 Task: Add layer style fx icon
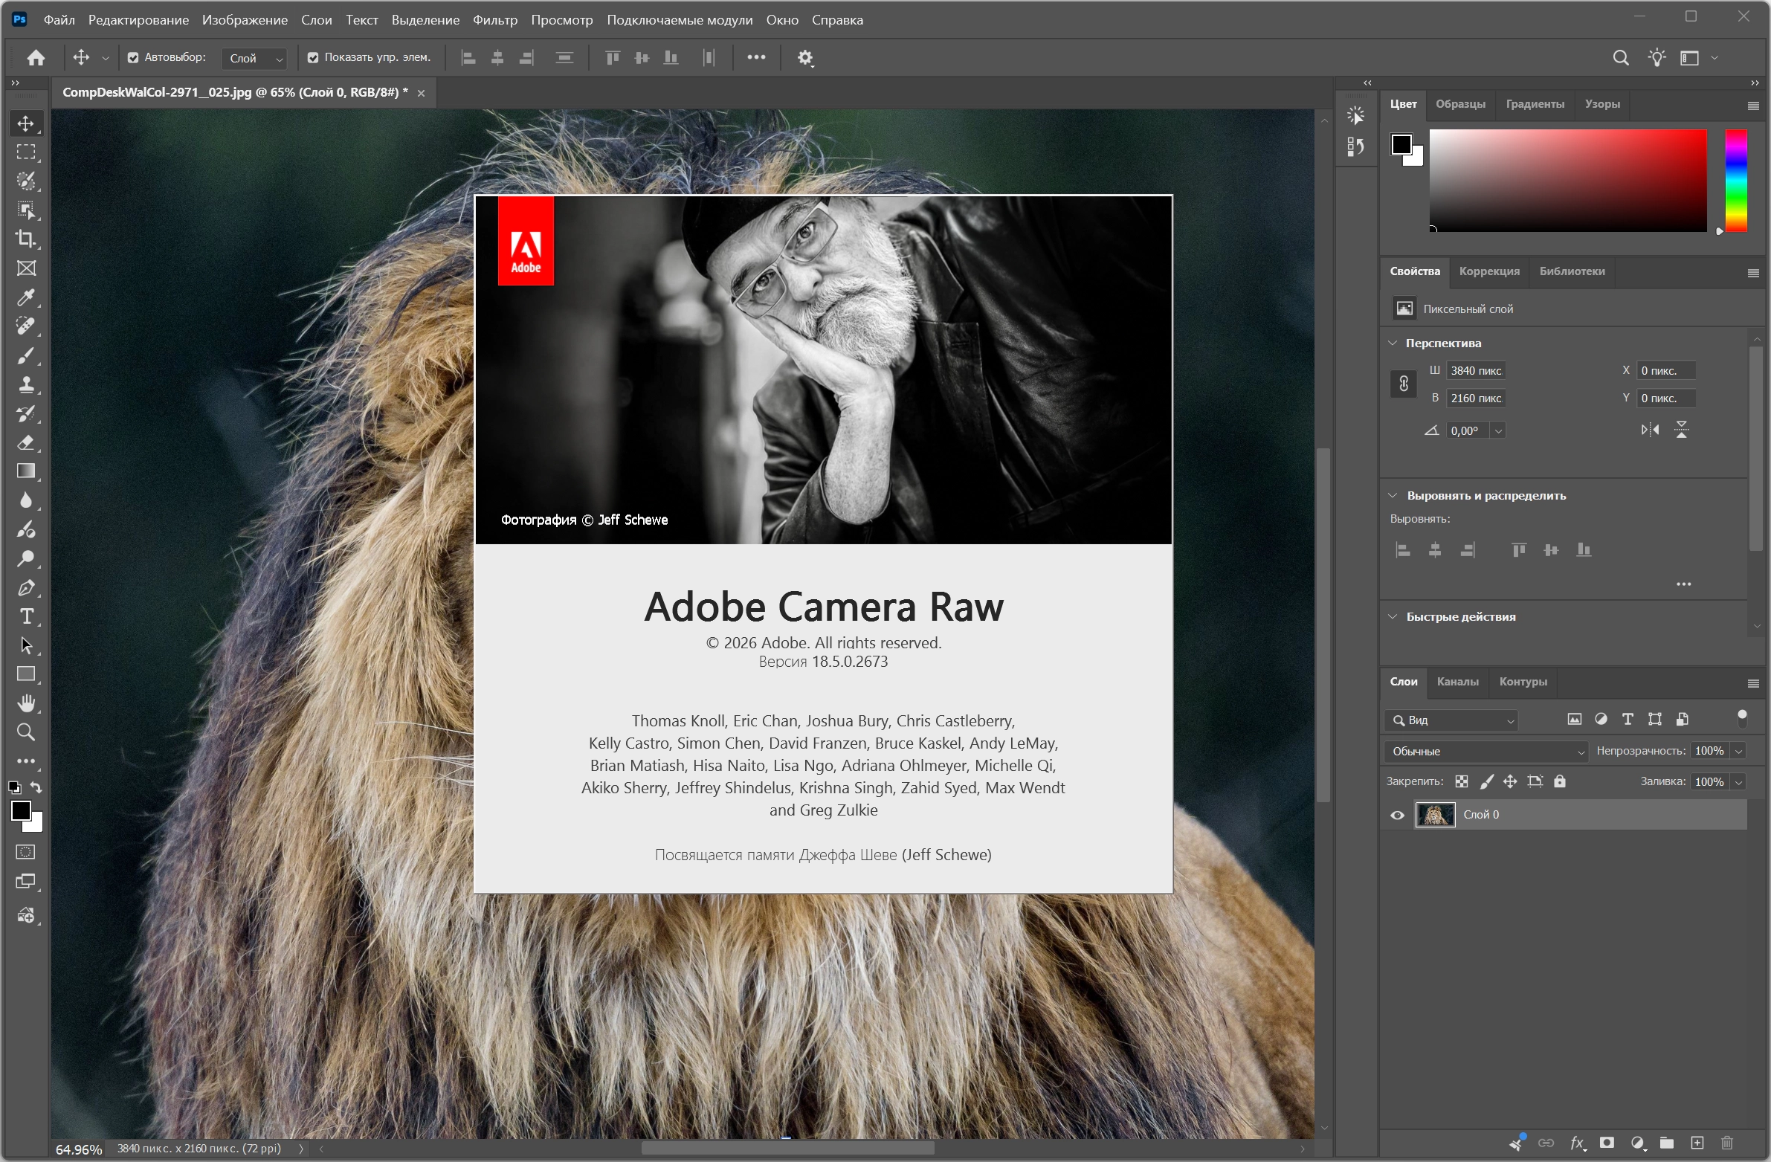pos(1577,1143)
